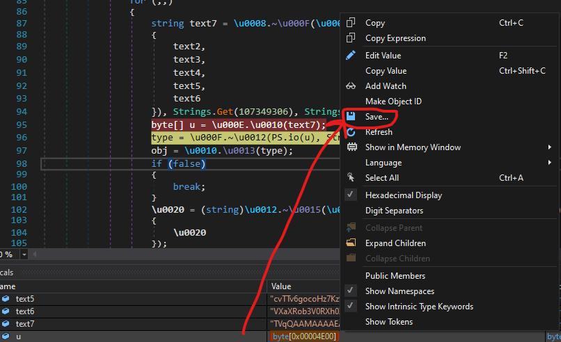Screen dimensions: 561x342
Task: Click the Edit Value pencil icon
Action: click(x=351, y=56)
